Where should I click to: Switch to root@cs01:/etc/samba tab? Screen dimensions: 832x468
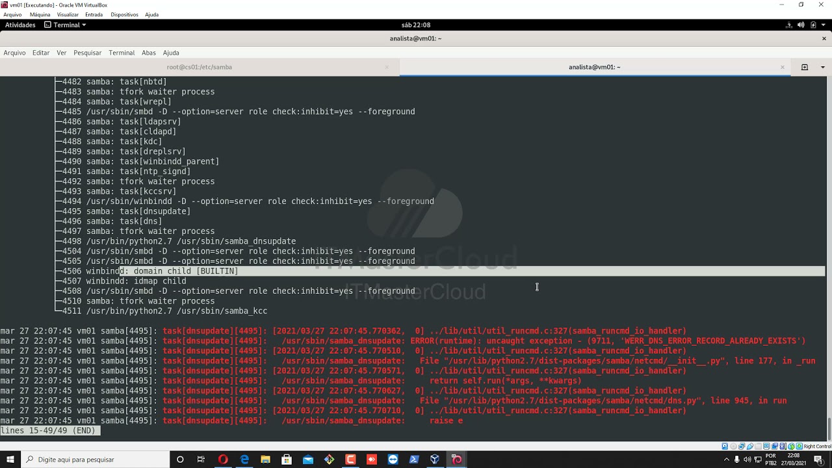tap(199, 67)
